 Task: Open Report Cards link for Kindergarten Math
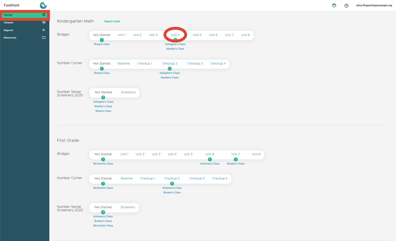[112, 21]
